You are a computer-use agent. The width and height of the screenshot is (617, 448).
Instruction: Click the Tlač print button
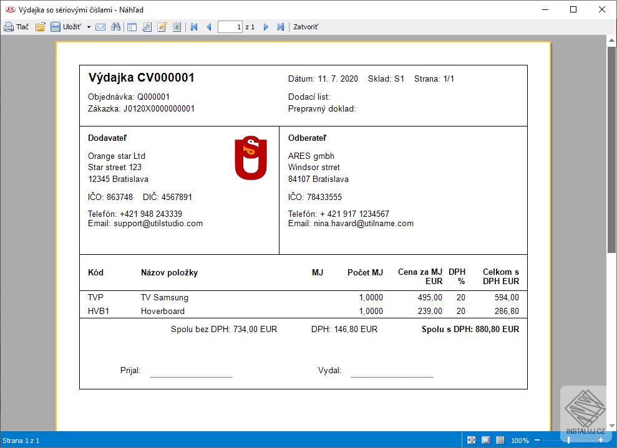16,27
